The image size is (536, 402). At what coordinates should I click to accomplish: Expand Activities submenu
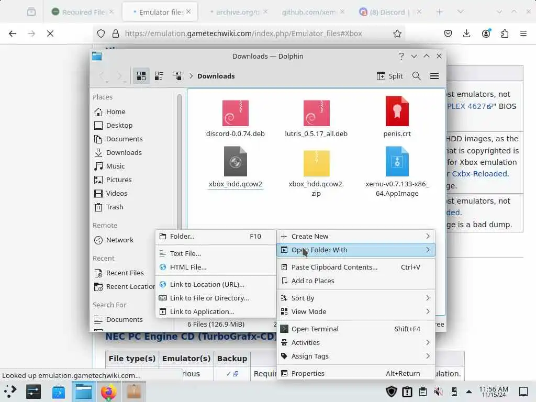(355, 342)
